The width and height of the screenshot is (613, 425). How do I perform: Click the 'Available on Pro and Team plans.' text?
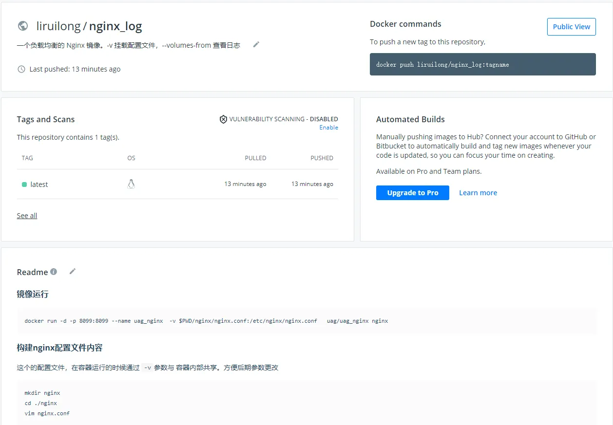[x=429, y=171]
